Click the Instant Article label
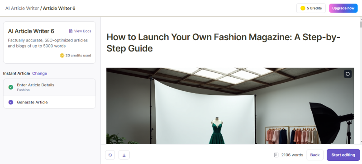This screenshot has height=164, width=362. pos(16,73)
